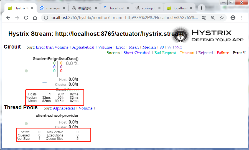
Task: Close the 编辑随笔 tab
Action: click(x=96, y=8)
